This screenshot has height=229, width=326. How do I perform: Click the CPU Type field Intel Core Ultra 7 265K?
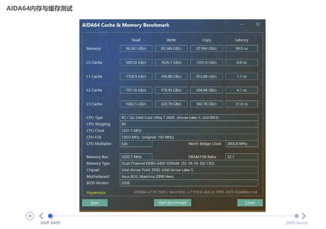(189, 117)
